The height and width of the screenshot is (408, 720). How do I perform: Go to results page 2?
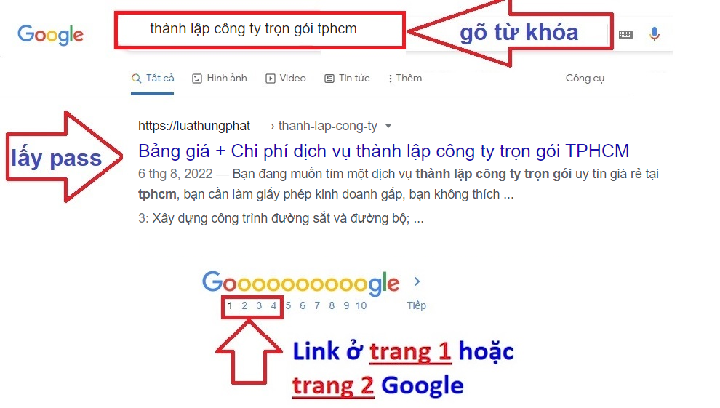(244, 305)
